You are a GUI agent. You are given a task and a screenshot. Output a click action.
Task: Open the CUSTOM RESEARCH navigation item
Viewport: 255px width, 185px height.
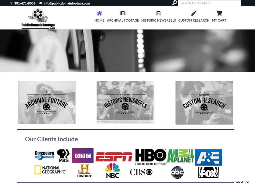pyautogui.click(x=194, y=20)
